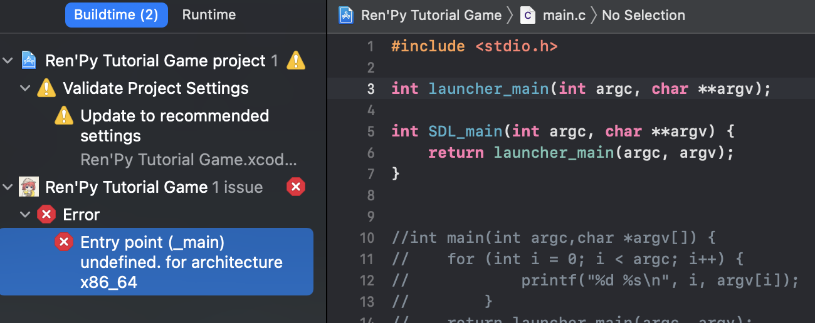Select Update to recommended settings issue
815x323 pixels.
coord(175,126)
